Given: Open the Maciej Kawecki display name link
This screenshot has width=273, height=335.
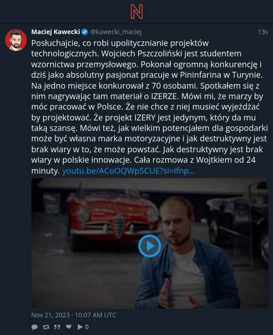Looking at the screenshot, I should pos(56,32).
